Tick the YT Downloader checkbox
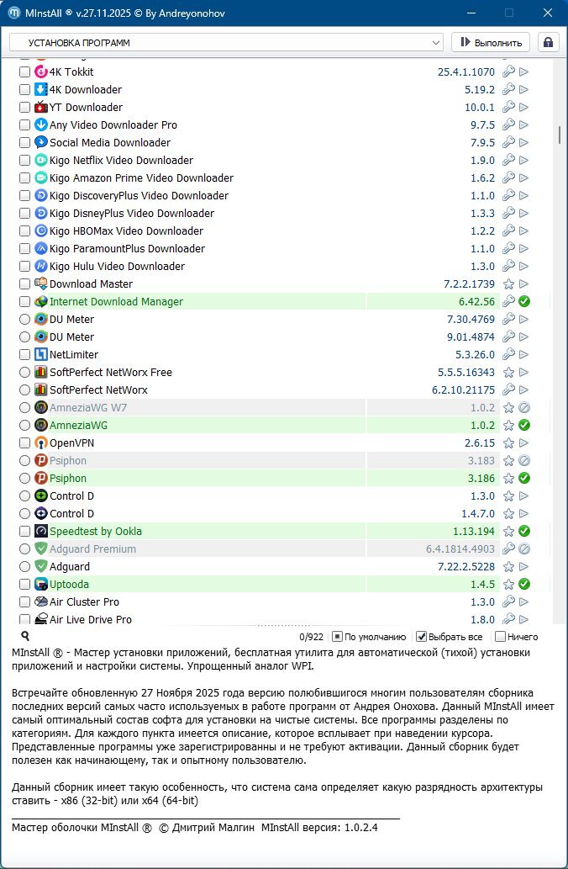Image resolution: width=568 pixels, height=869 pixels. 24,108
